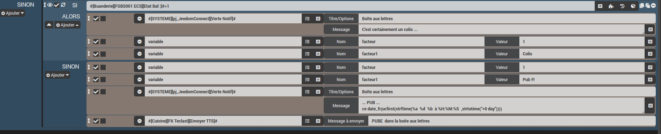Image resolution: width=661 pixels, height=134 pixels.
Task: Open the Ajouter dropdown under the top-left SINON
Action: [x=13, y=13]
